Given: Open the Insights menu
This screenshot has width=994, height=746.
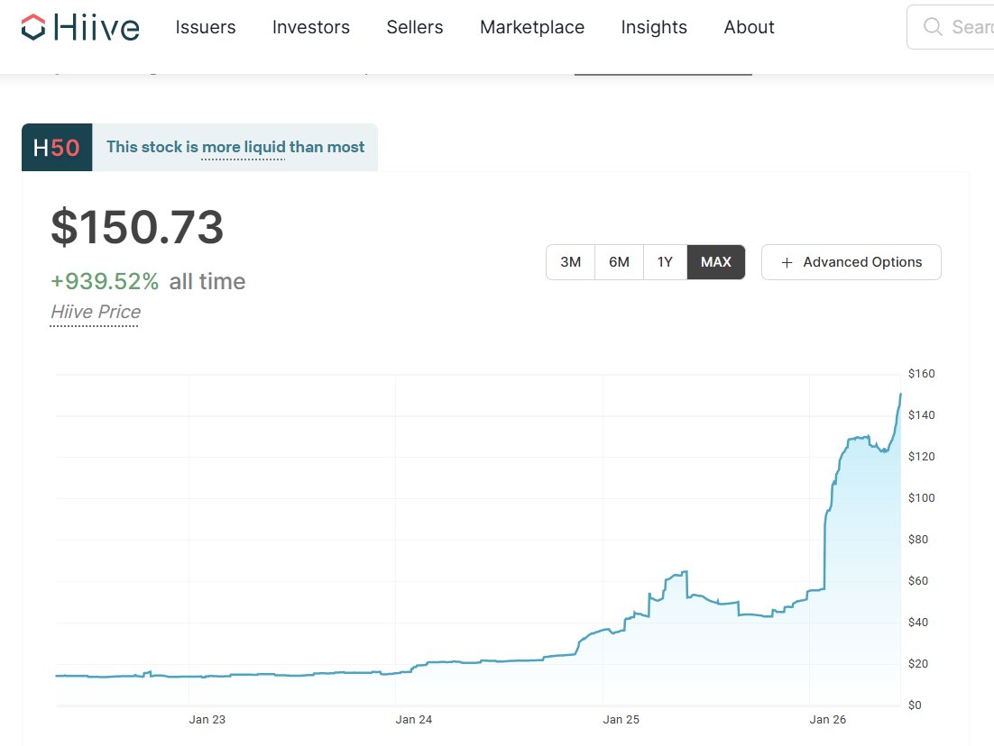Looking at the screenshot, I should coord(654,27).
